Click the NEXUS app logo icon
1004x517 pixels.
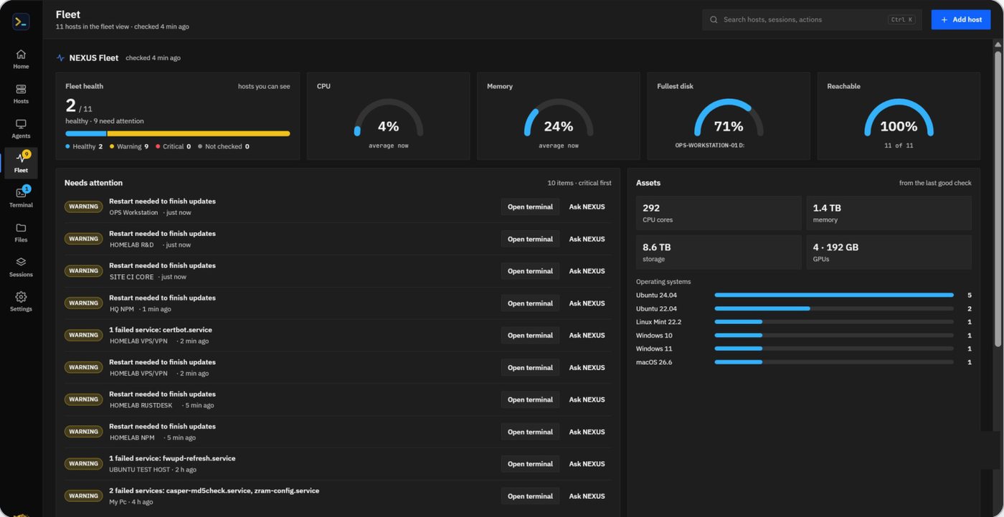click(x=21, y=22)
